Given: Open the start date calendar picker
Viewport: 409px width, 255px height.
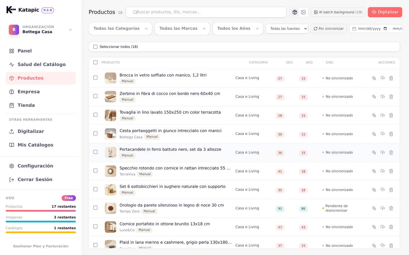Looking at the screenshot, I should coord(385,29).
